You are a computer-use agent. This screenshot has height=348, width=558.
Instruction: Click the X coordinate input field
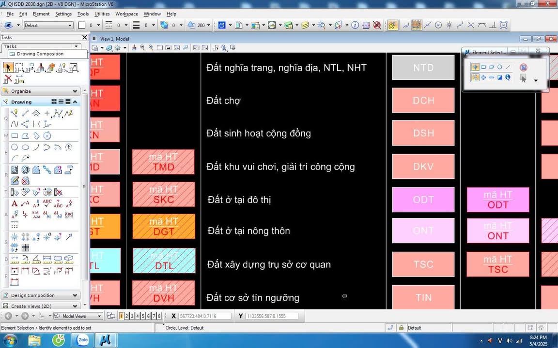(203, 316)
